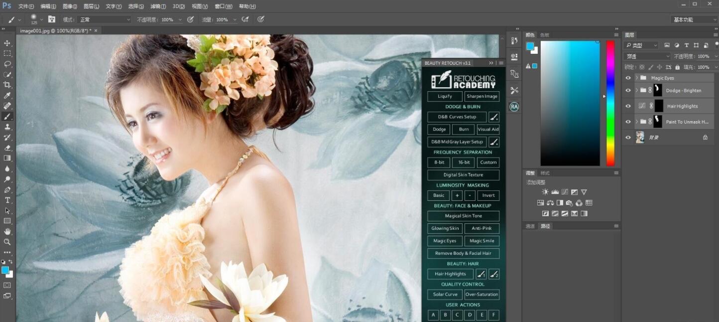Viewport: 719px width, 322px height.
Task: Filter layers by type layers (T icon)
Action: (x=687, y=45)
